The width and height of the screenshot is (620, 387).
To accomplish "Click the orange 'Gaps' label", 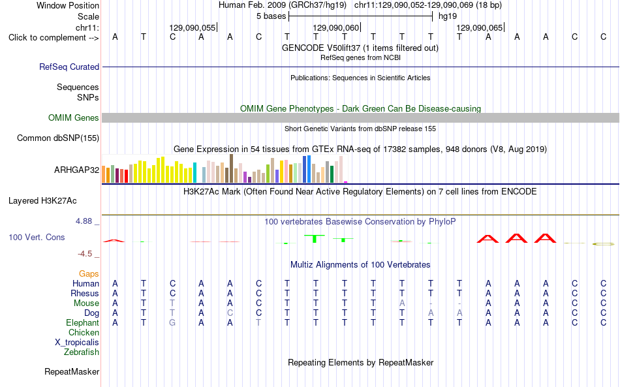I will point(89,273).
